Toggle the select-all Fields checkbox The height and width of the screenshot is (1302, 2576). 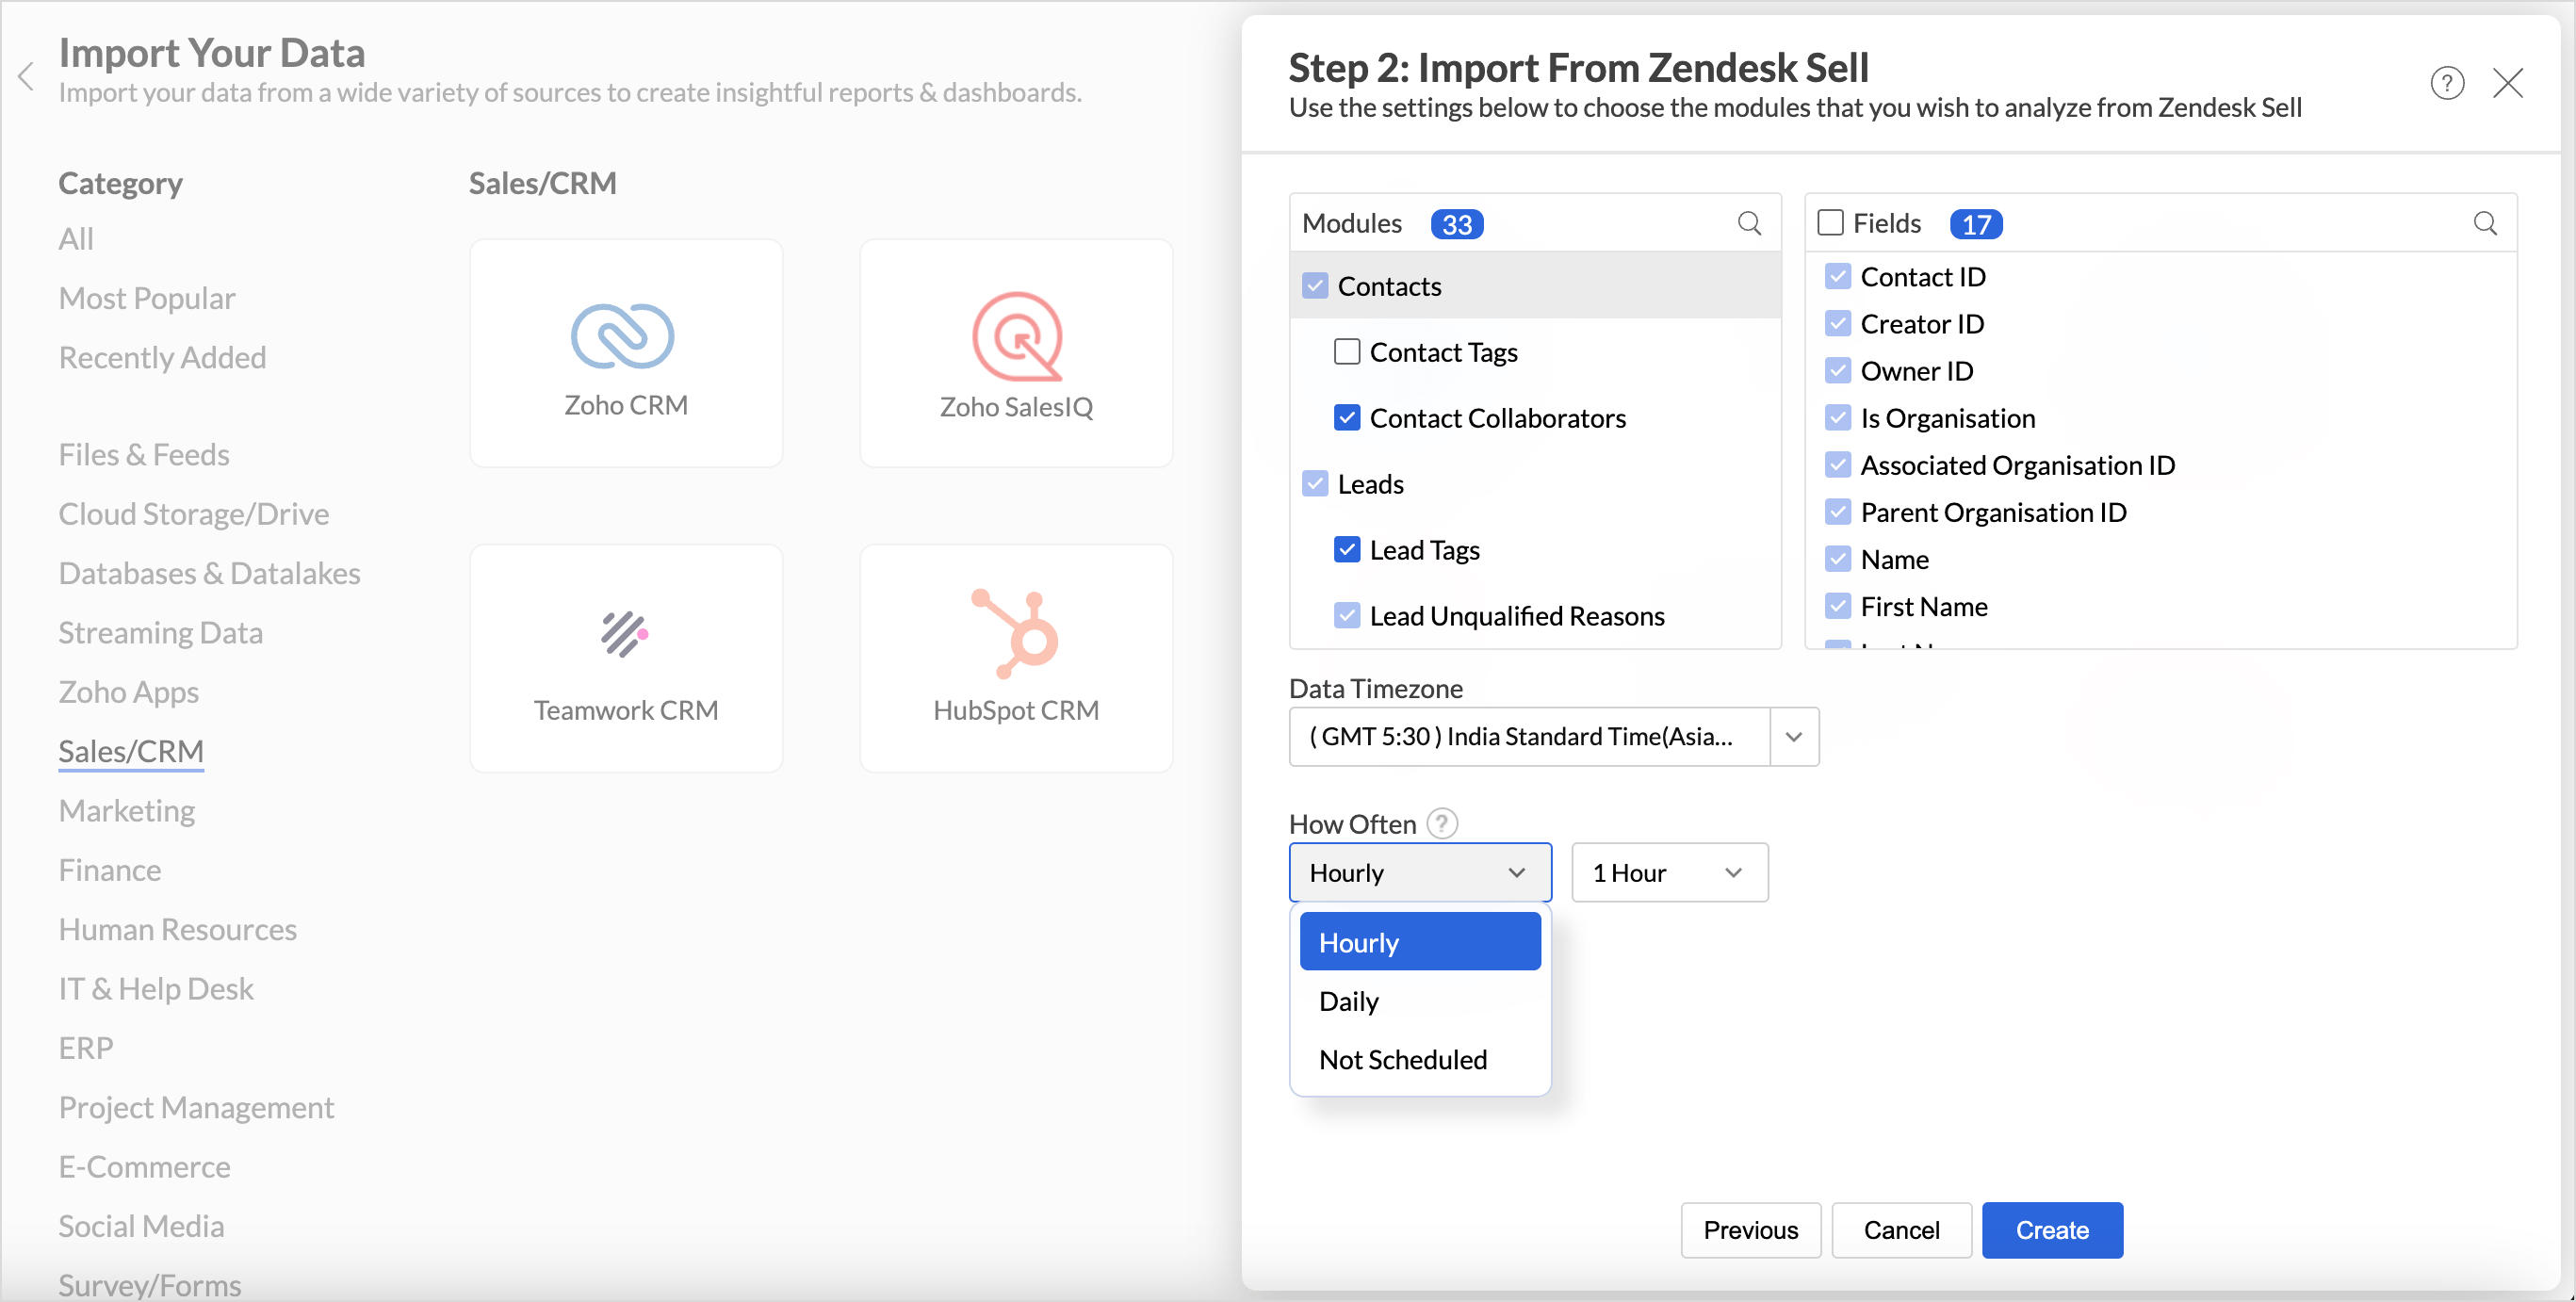click(x=1830, y=223)
